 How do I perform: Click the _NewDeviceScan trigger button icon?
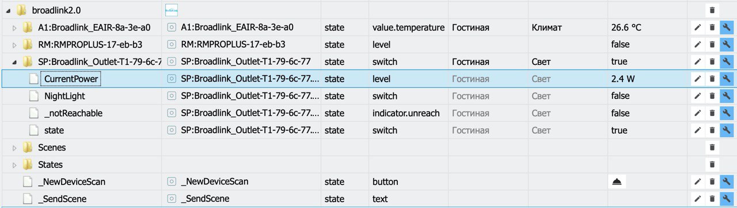coord(617,182)
